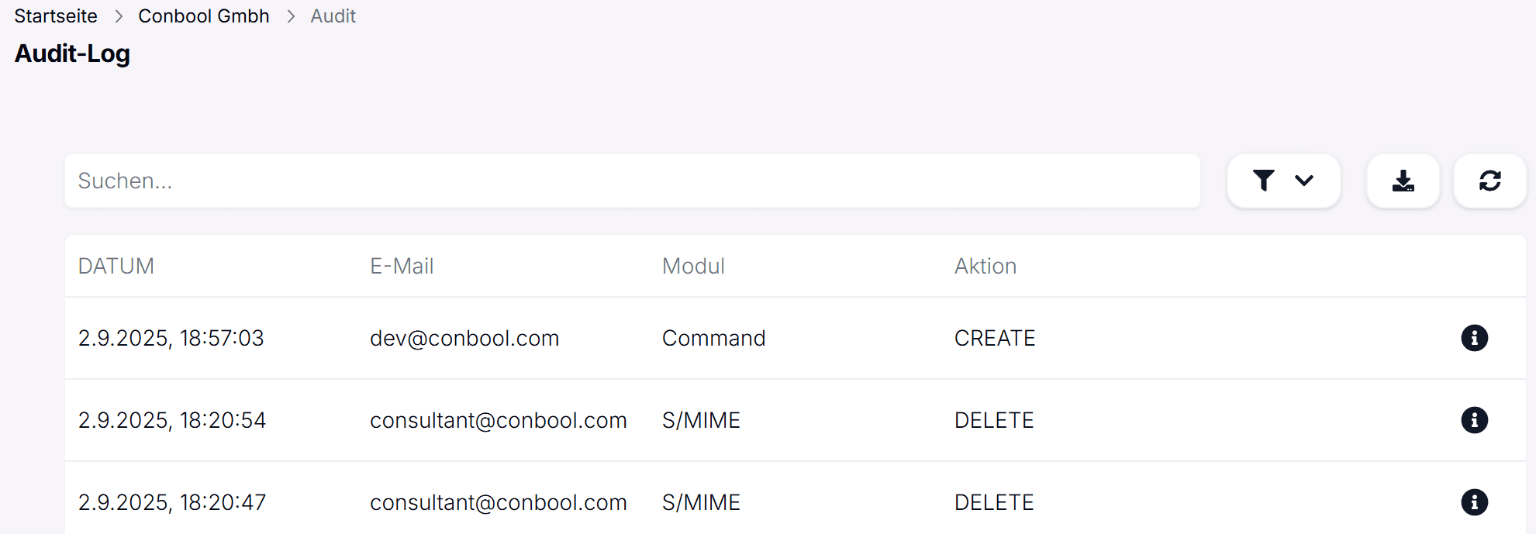Image resolution: width=1536 pixels, height=534 pixels.
Task: Sort by the DATUM column header
Action: [x=116, y=266]
